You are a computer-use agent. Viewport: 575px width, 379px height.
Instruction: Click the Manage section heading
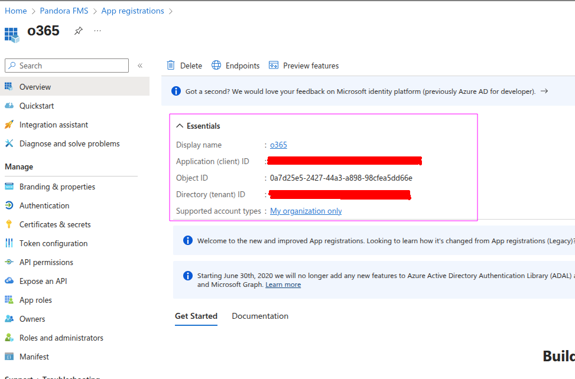point(19,166)
